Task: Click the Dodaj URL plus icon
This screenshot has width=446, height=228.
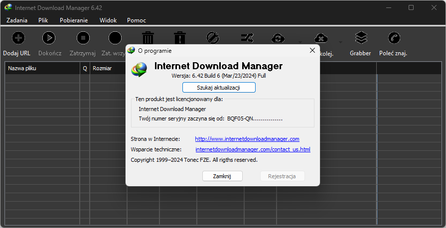Action: tap(18, 38)
